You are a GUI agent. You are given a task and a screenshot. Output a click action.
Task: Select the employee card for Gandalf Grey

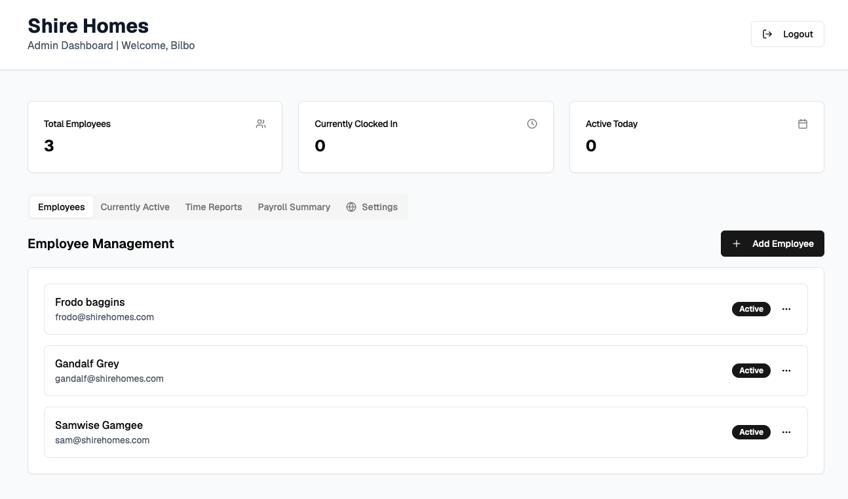(426, 370)
